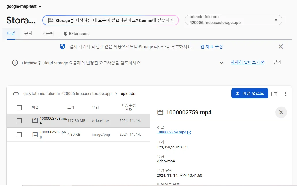Sort by the 이름 column header
This screenshot has width=297, height=186.
(x=35, y=107)
